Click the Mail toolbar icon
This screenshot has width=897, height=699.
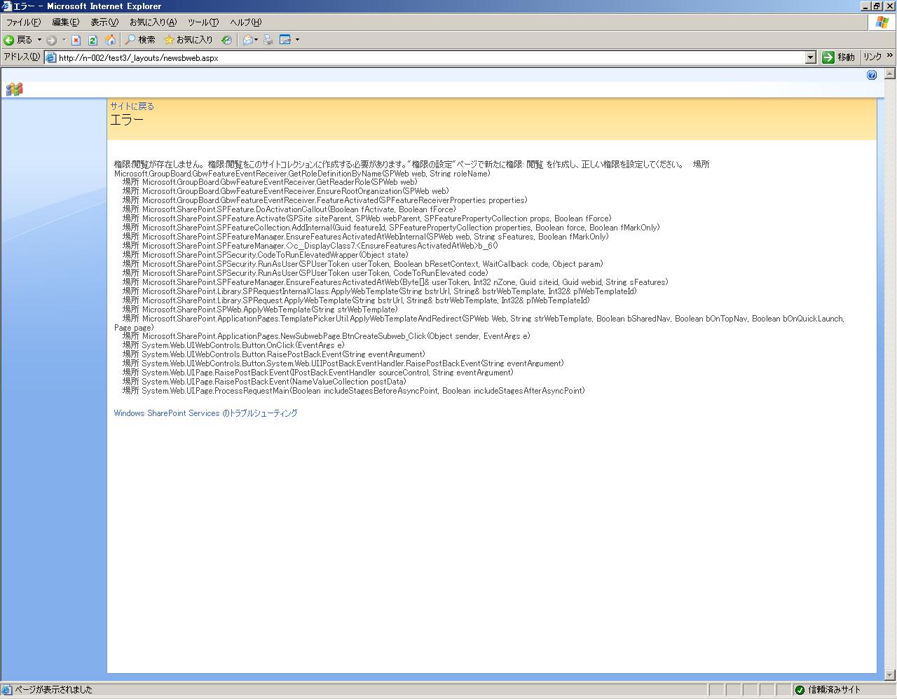[x=247, y=40]
